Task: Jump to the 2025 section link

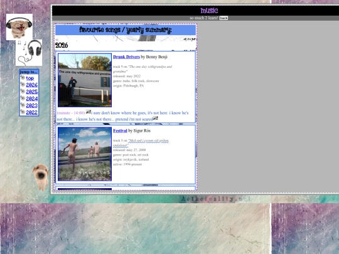Action: [x=32, y=92]
